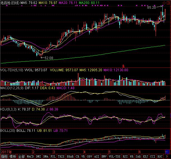
Task: Open the FSL indicator tab
Action: 53,156
